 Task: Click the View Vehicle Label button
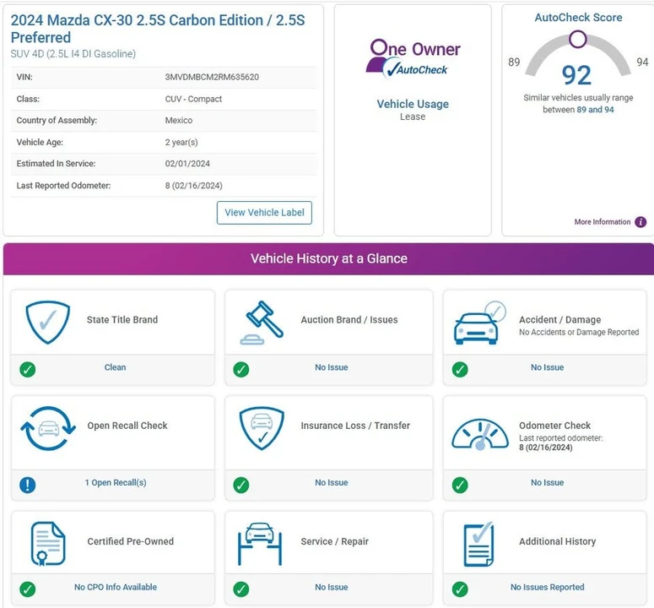264,213
